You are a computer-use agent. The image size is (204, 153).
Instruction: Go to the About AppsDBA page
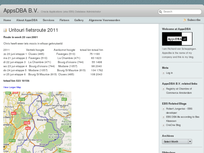tap(27, 20)
